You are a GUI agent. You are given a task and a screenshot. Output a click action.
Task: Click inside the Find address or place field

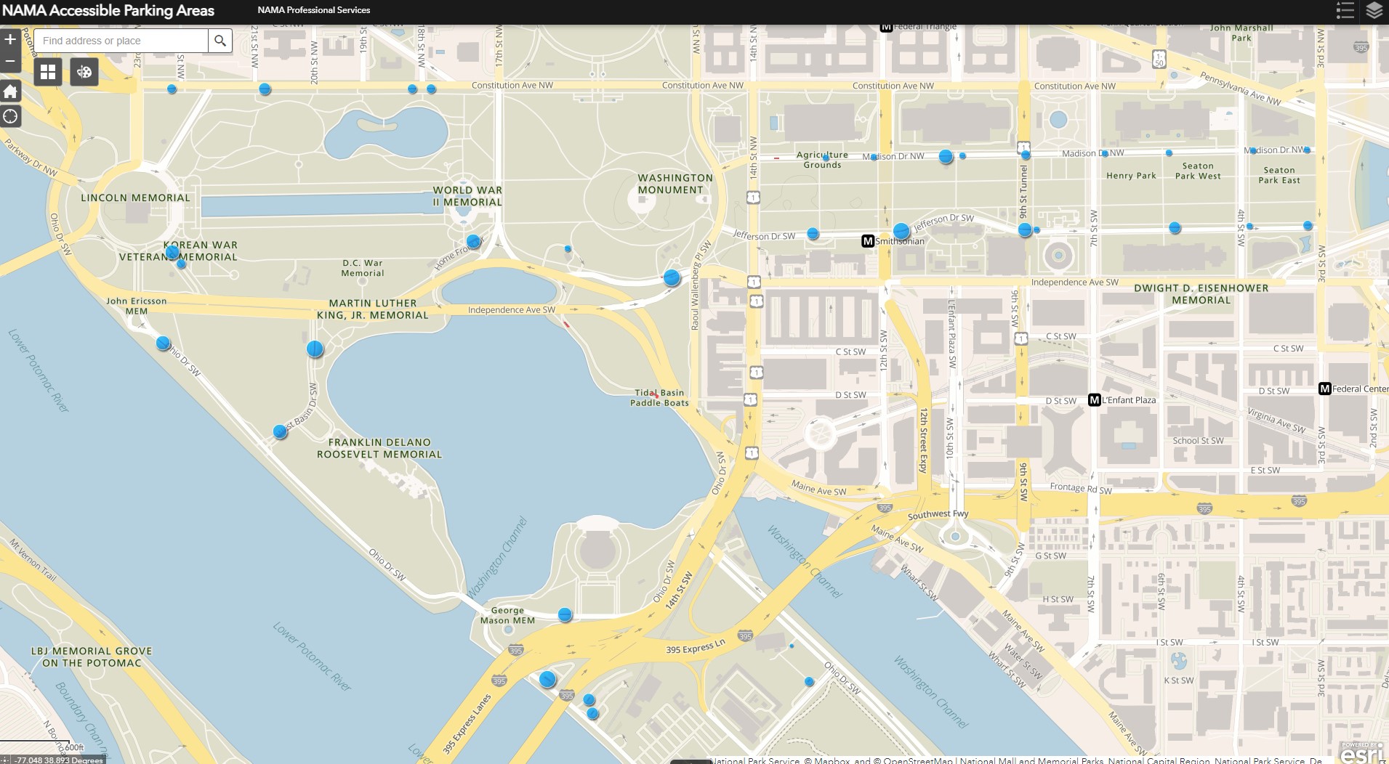(x=120, y=40)
